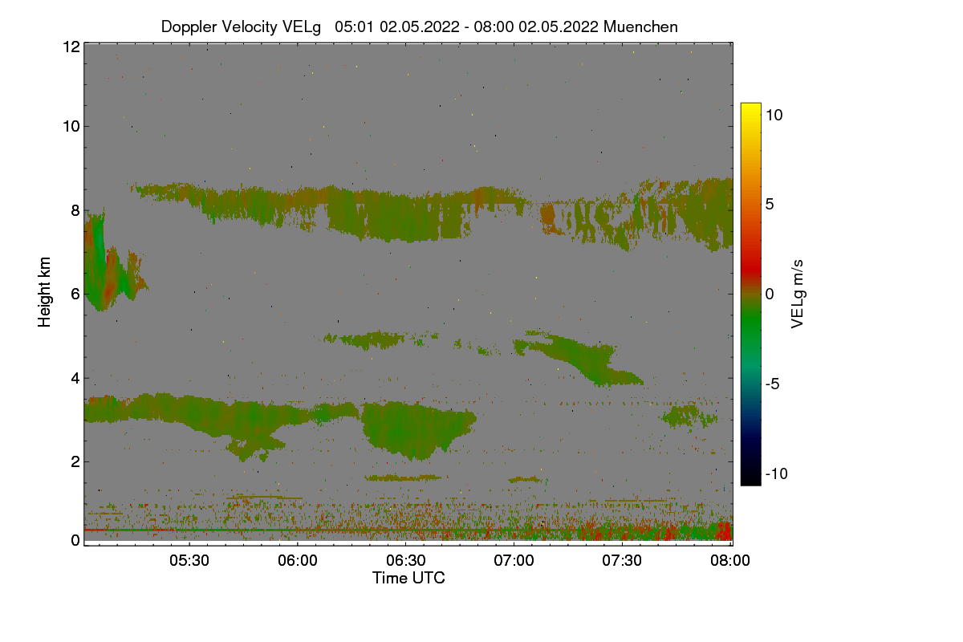Viewport: 963px width, 642px height.
Task: Click the velocity color scale bar
Action: point(750,294)
